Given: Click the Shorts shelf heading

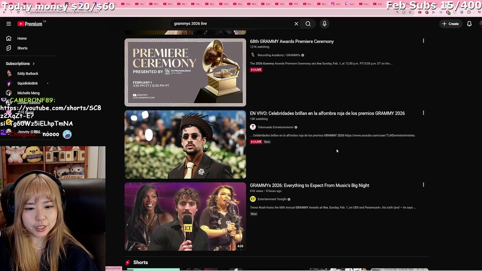Looking at the screenshot, I should [140, 262].
